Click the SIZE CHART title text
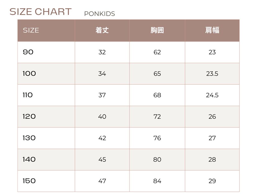This screenshot has width=259, height=194. tap(40, 12)
